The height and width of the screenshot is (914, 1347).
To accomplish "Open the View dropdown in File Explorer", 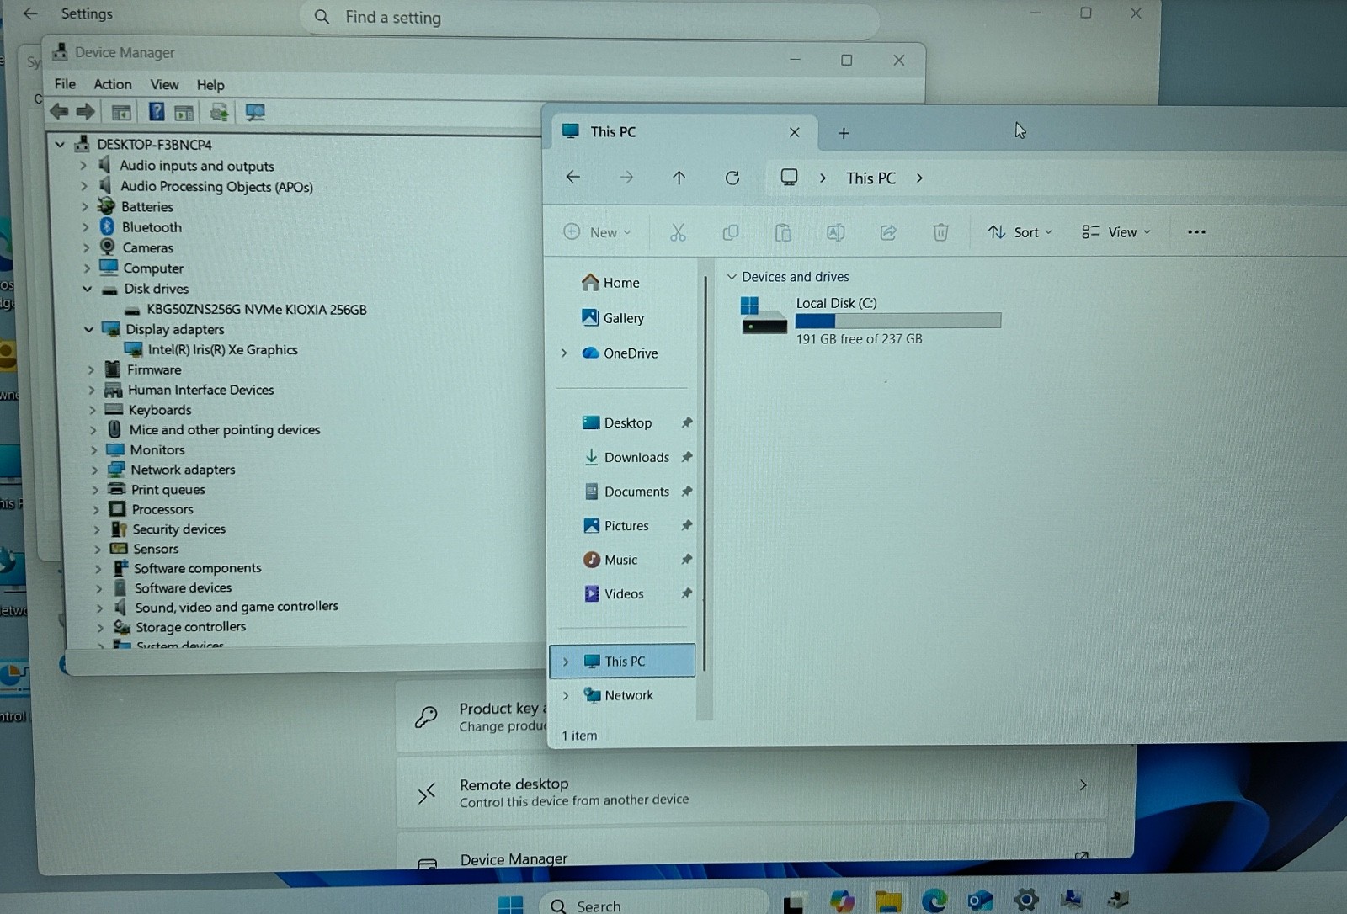I will tap(1115, 232).
